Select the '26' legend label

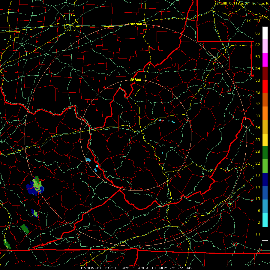coord(258,151)
